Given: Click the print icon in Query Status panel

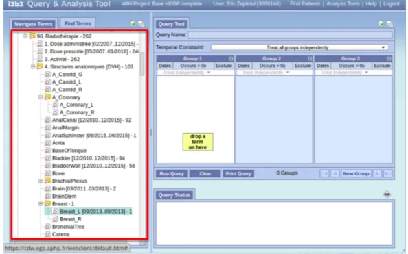Looking at the screenshot, I should [x=387, y=194].
